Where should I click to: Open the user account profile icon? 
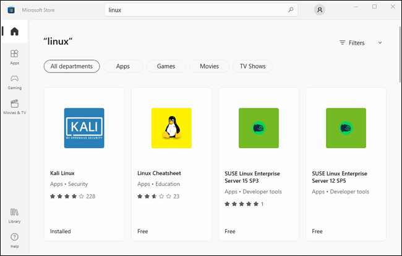pos(320,10)
